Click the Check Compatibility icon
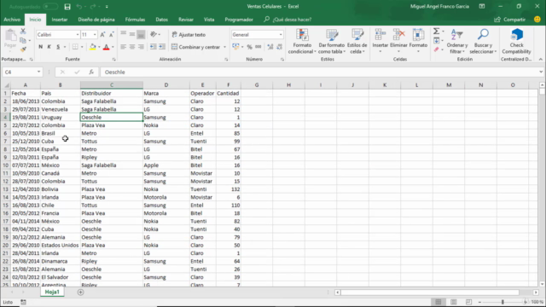 click(x=517, y=35)
